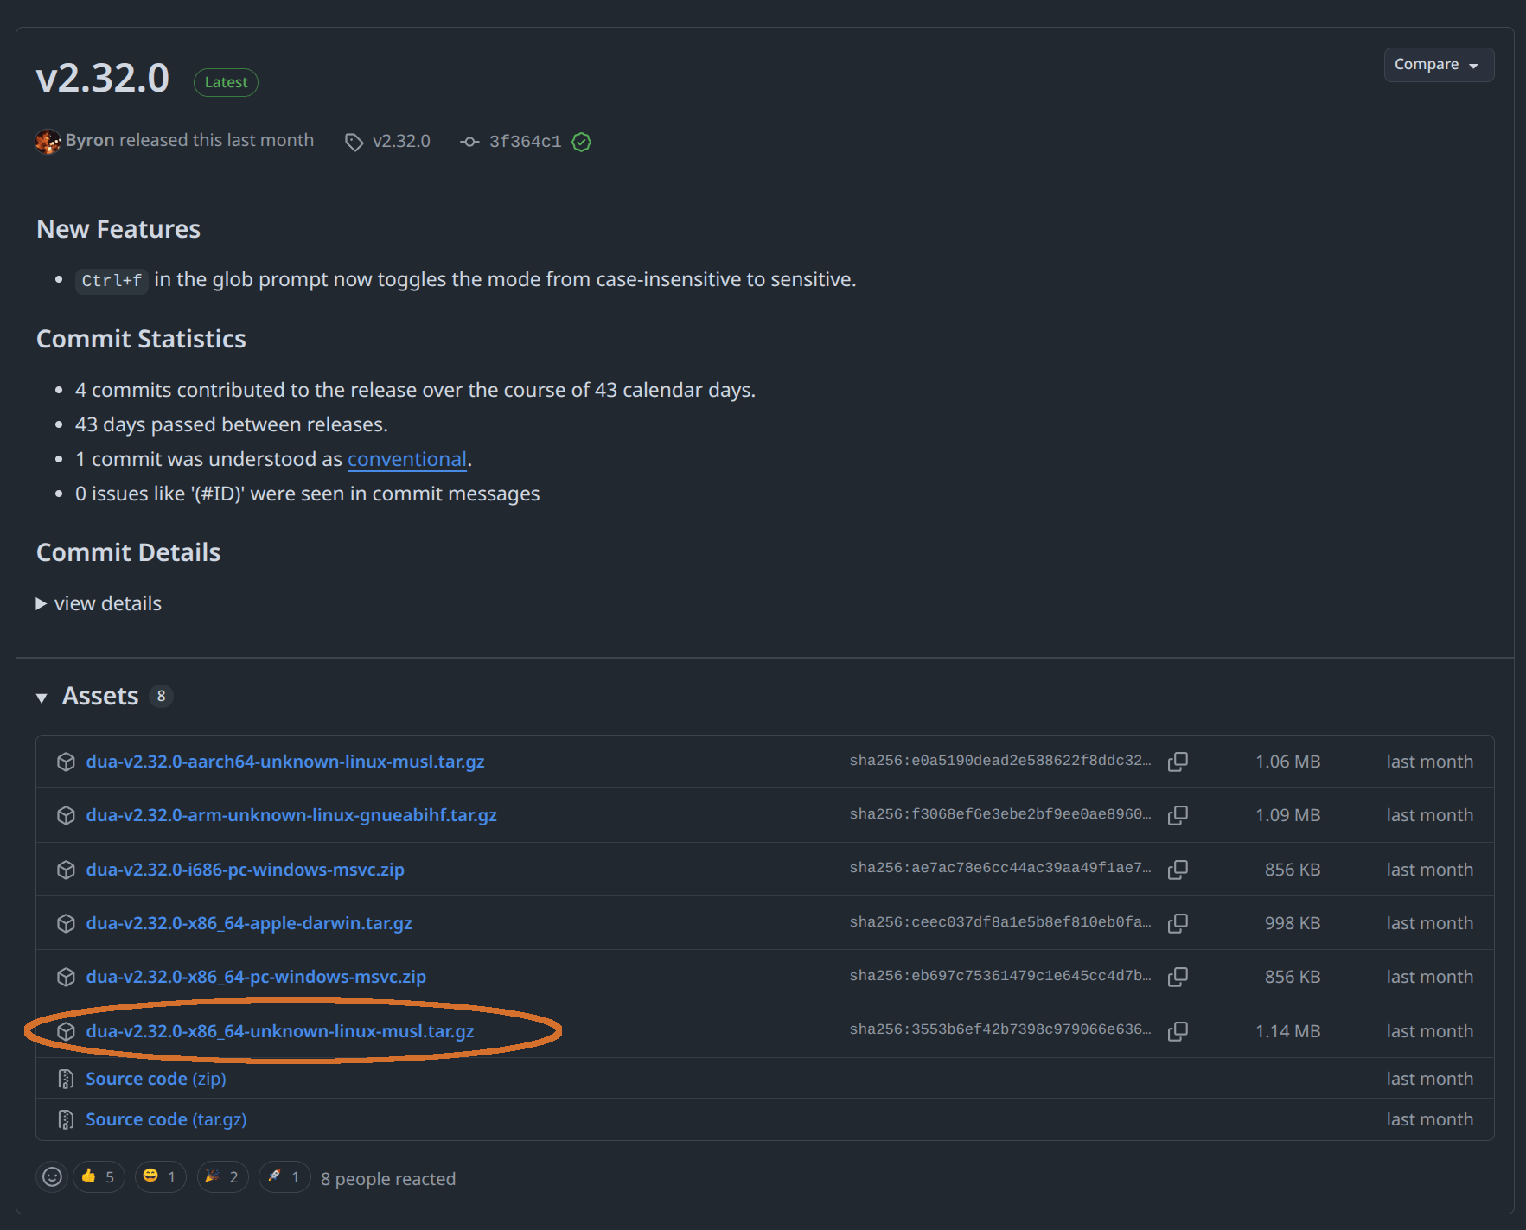Open the conventional commits link
Image resolution: width=1526 pixels, height=1230 pixels.
(406, 459)
